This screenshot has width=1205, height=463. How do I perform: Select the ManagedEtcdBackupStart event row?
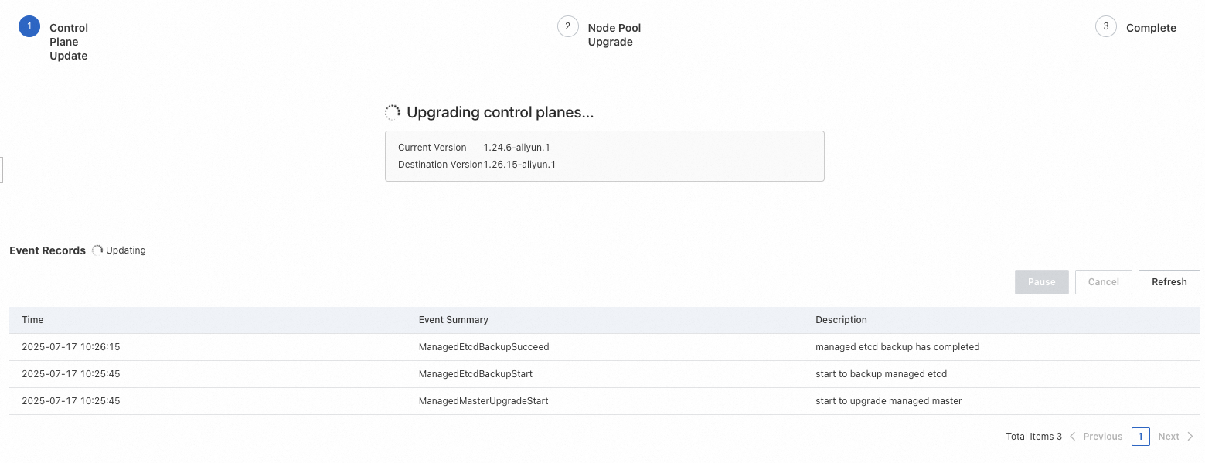(x=475, y=374)
